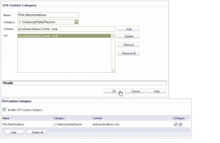Click the Category column header
Viewport: 220px width, 143px height.
tap(59, 118)
